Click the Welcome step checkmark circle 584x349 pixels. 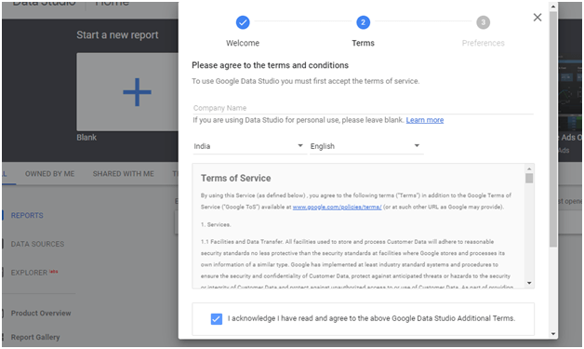pos(243,22)
